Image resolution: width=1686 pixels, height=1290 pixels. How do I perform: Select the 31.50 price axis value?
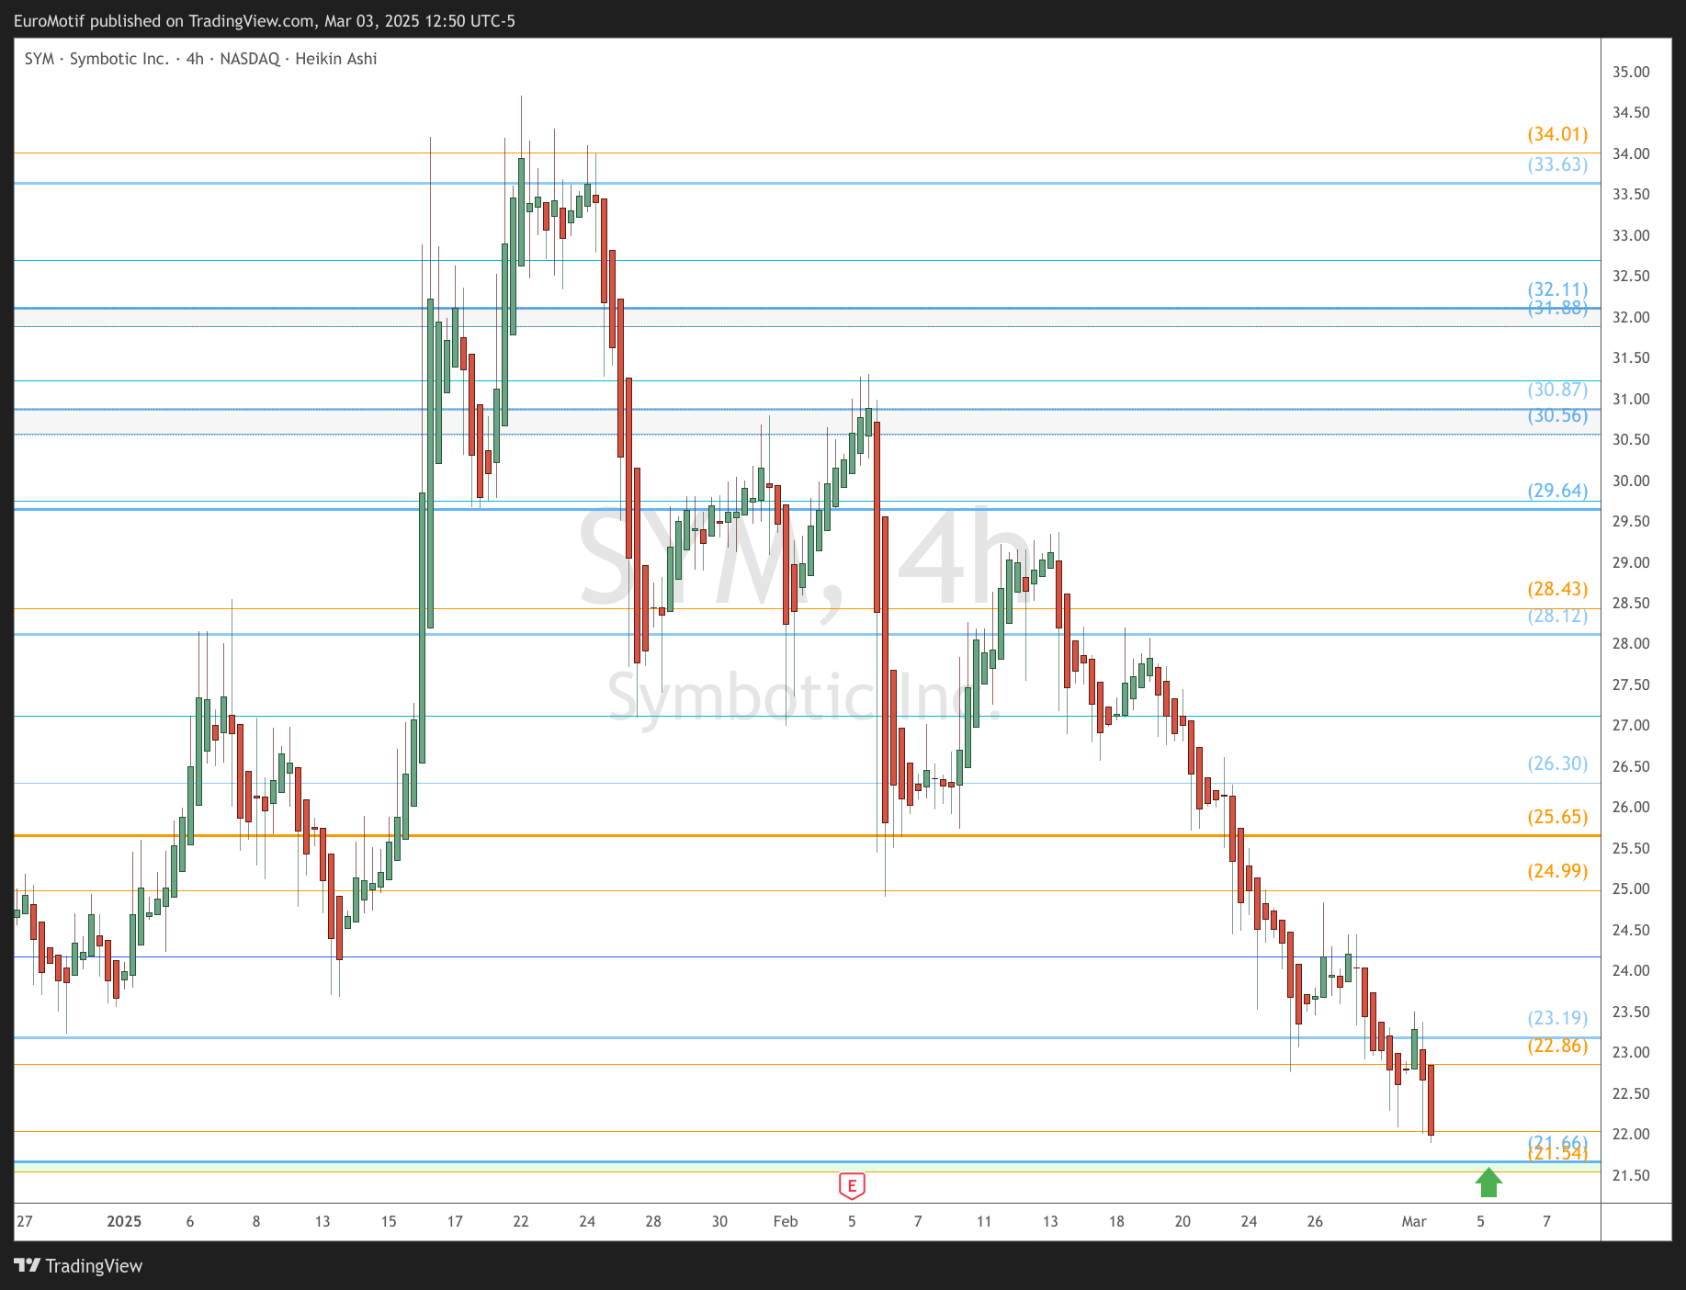1631,357
